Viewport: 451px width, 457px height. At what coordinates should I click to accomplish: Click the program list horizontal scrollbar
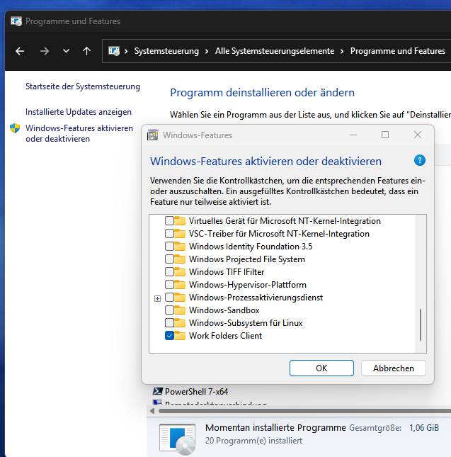pyautogui.click(x=304, y=411)
